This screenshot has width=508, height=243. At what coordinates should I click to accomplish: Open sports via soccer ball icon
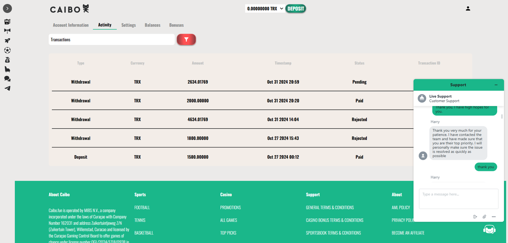pyautogui.click(x=7, y=50)
